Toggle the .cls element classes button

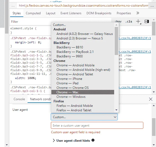(129, 21)
